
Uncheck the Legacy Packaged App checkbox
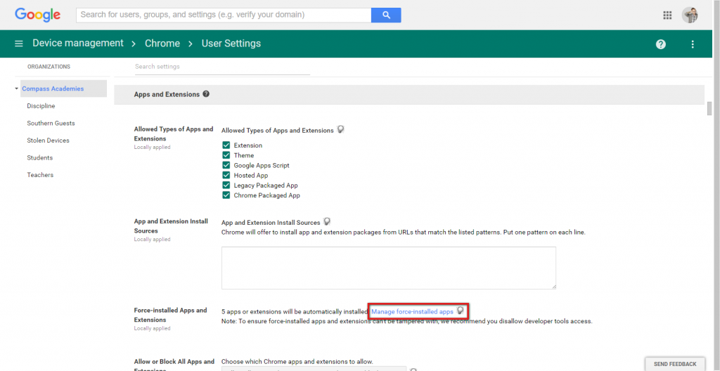226,185
